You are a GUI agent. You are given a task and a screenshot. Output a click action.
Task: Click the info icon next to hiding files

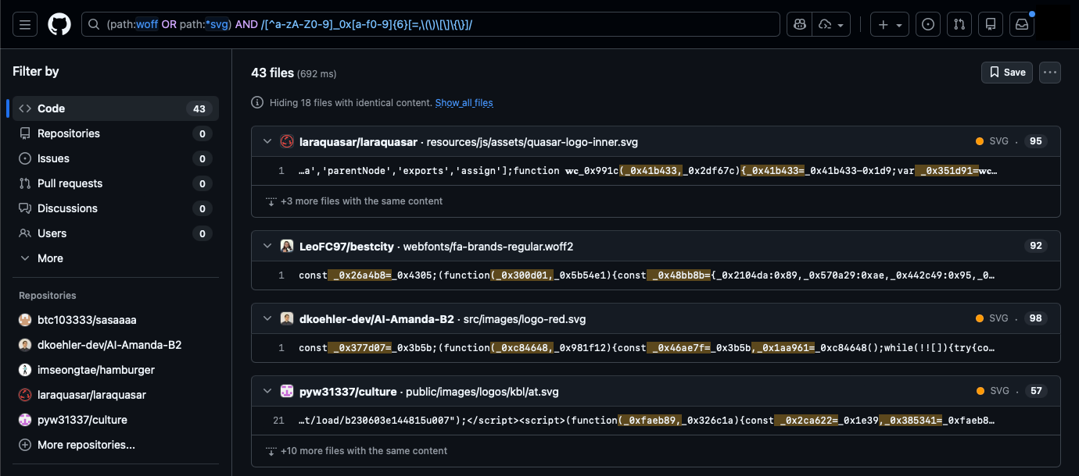pos(257,103)
